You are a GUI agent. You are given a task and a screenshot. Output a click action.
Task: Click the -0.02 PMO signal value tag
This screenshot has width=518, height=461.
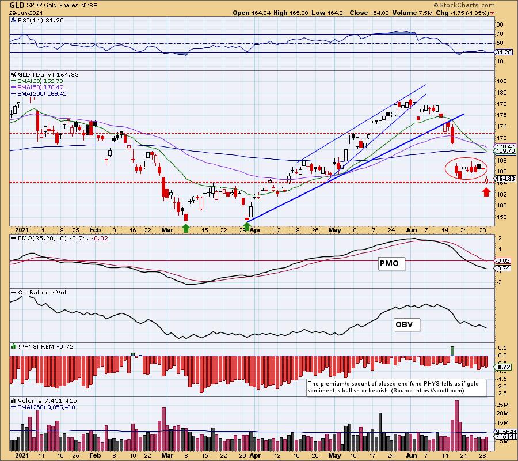pos(503,260)
